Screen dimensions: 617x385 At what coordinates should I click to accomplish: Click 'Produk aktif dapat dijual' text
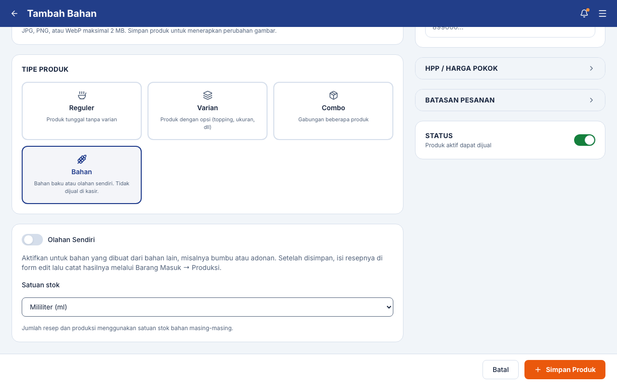(458, 145)
